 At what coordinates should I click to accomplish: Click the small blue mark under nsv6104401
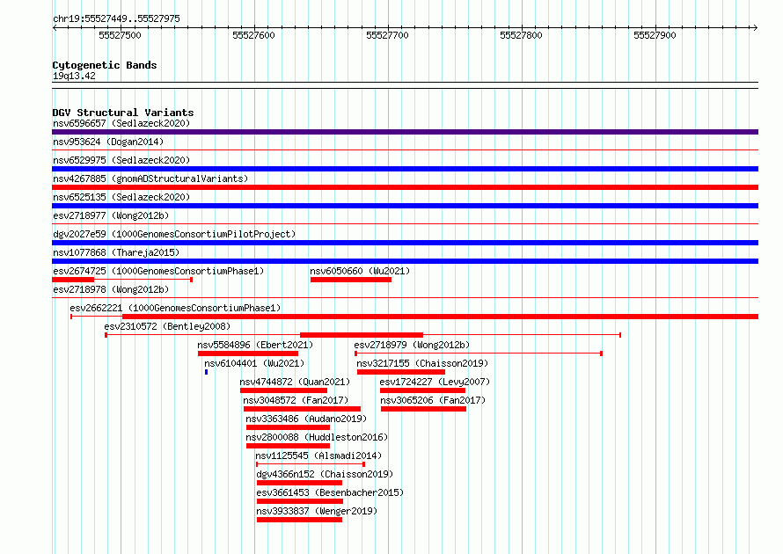click(206, 372)
